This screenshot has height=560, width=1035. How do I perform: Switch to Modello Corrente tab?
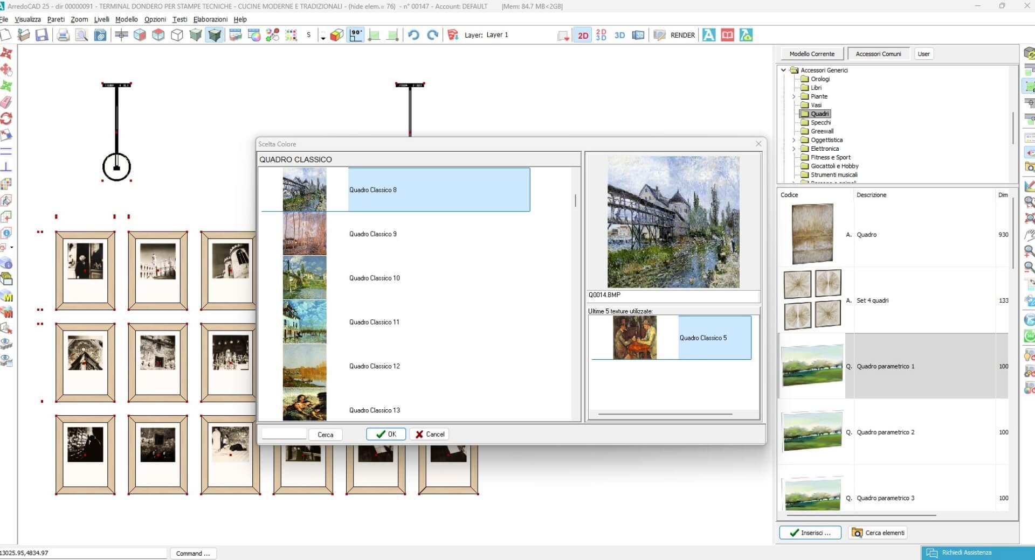(812, 54)
